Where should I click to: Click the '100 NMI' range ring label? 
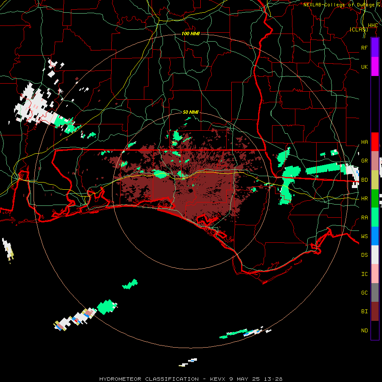pos(191,34)
